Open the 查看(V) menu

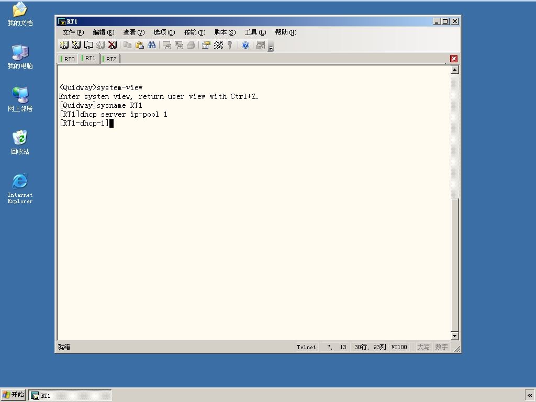pyautogui.click(x=134, y=32)
